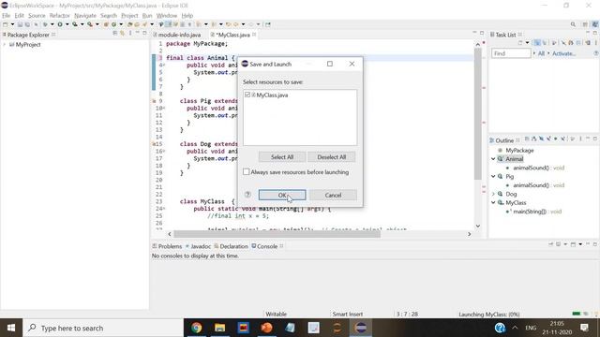
Task: Switch to the Javadoc tab
Action: pyautogui.click(x=198, y=246)
